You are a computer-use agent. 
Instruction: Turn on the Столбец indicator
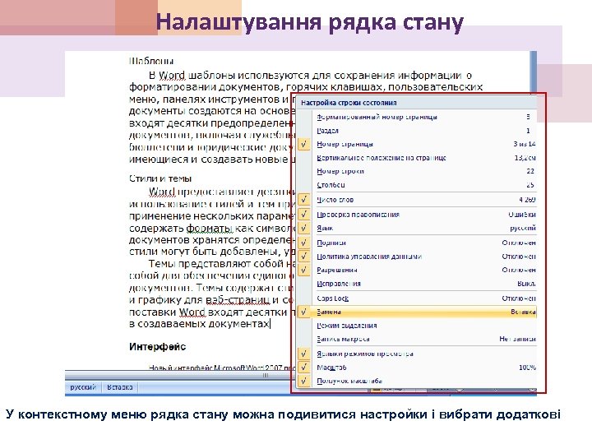tap(417, 185)
